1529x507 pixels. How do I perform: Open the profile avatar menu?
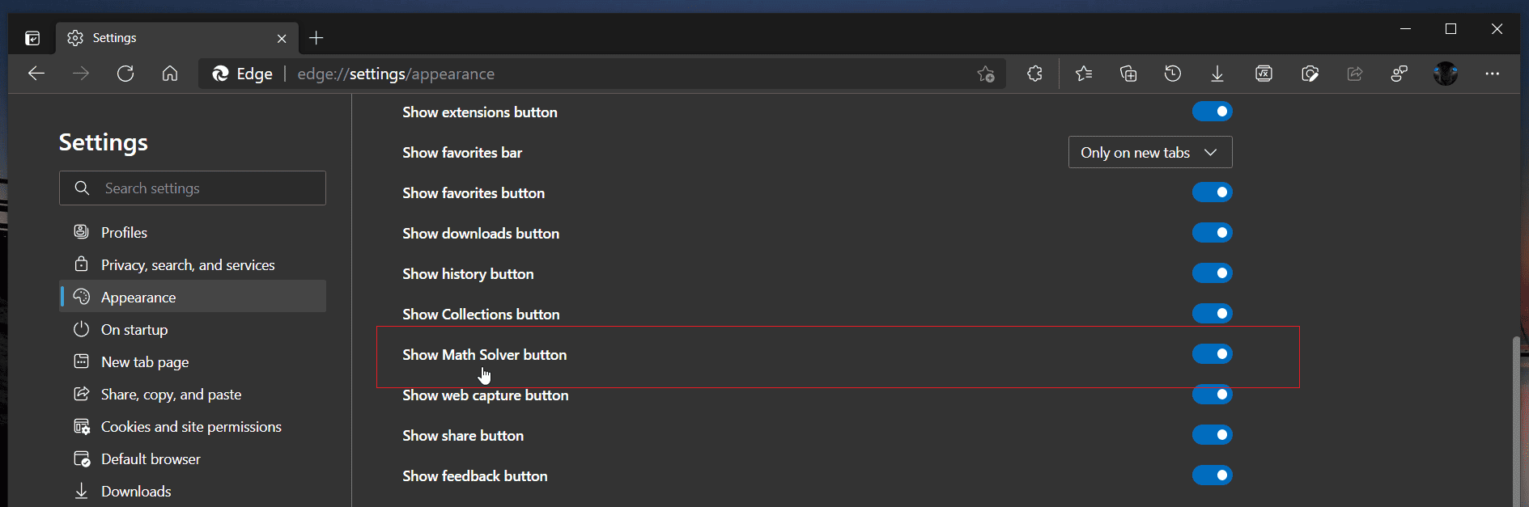coord(1446,74)
